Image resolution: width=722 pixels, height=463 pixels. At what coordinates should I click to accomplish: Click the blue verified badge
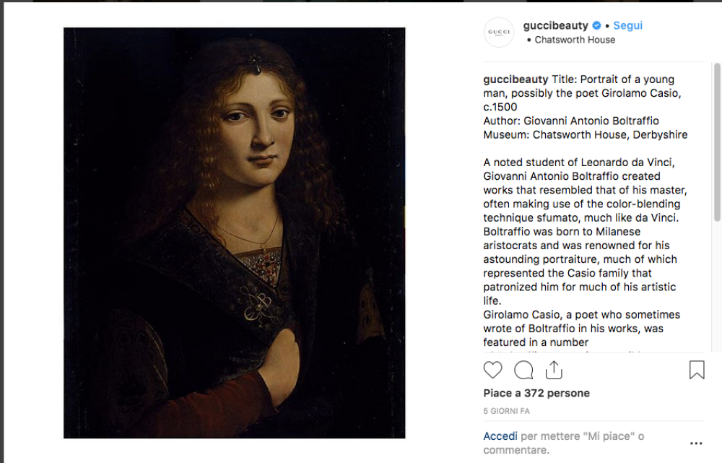tap(597, 26)
